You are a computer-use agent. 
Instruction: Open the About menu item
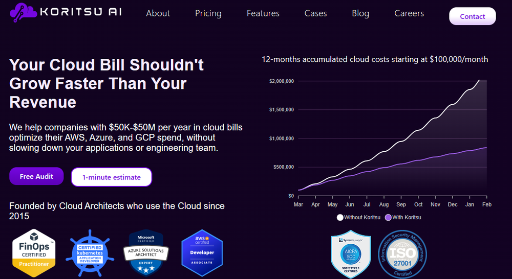[x=158, y=13]
